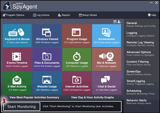Open the Files & Documents tile
Screen dimensions: 160x113
[x=47, y=59]
